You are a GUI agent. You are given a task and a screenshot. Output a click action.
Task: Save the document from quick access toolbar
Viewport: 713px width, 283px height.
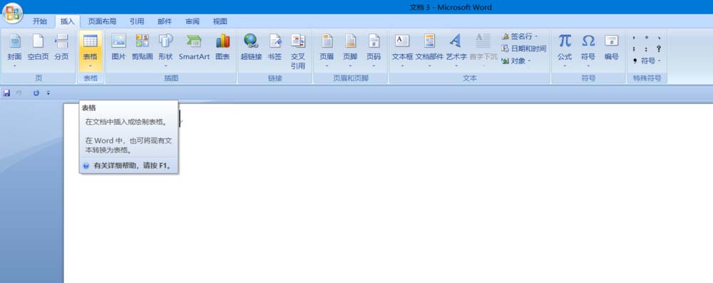[x=7, y=93]
